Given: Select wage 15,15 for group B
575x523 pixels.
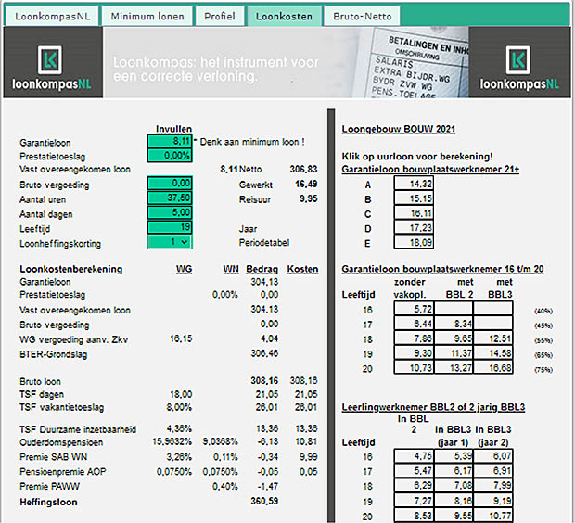Looking at the screenshot, I should coord(414,198).
